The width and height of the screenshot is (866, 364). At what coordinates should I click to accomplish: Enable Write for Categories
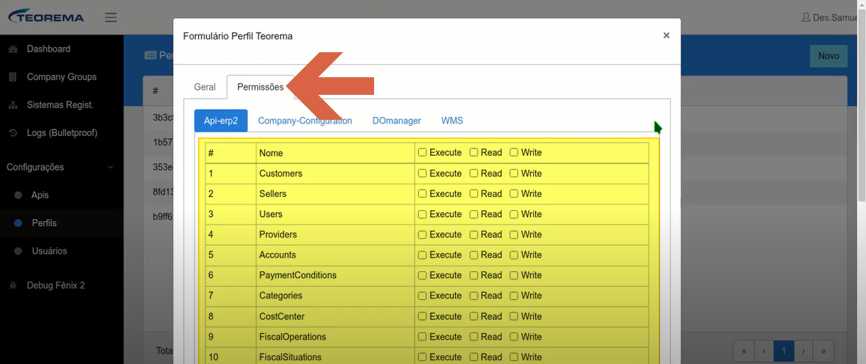click(x=514, y=296)
